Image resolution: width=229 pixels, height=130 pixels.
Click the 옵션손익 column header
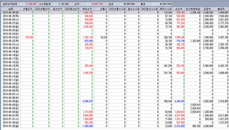click(57, 9)
